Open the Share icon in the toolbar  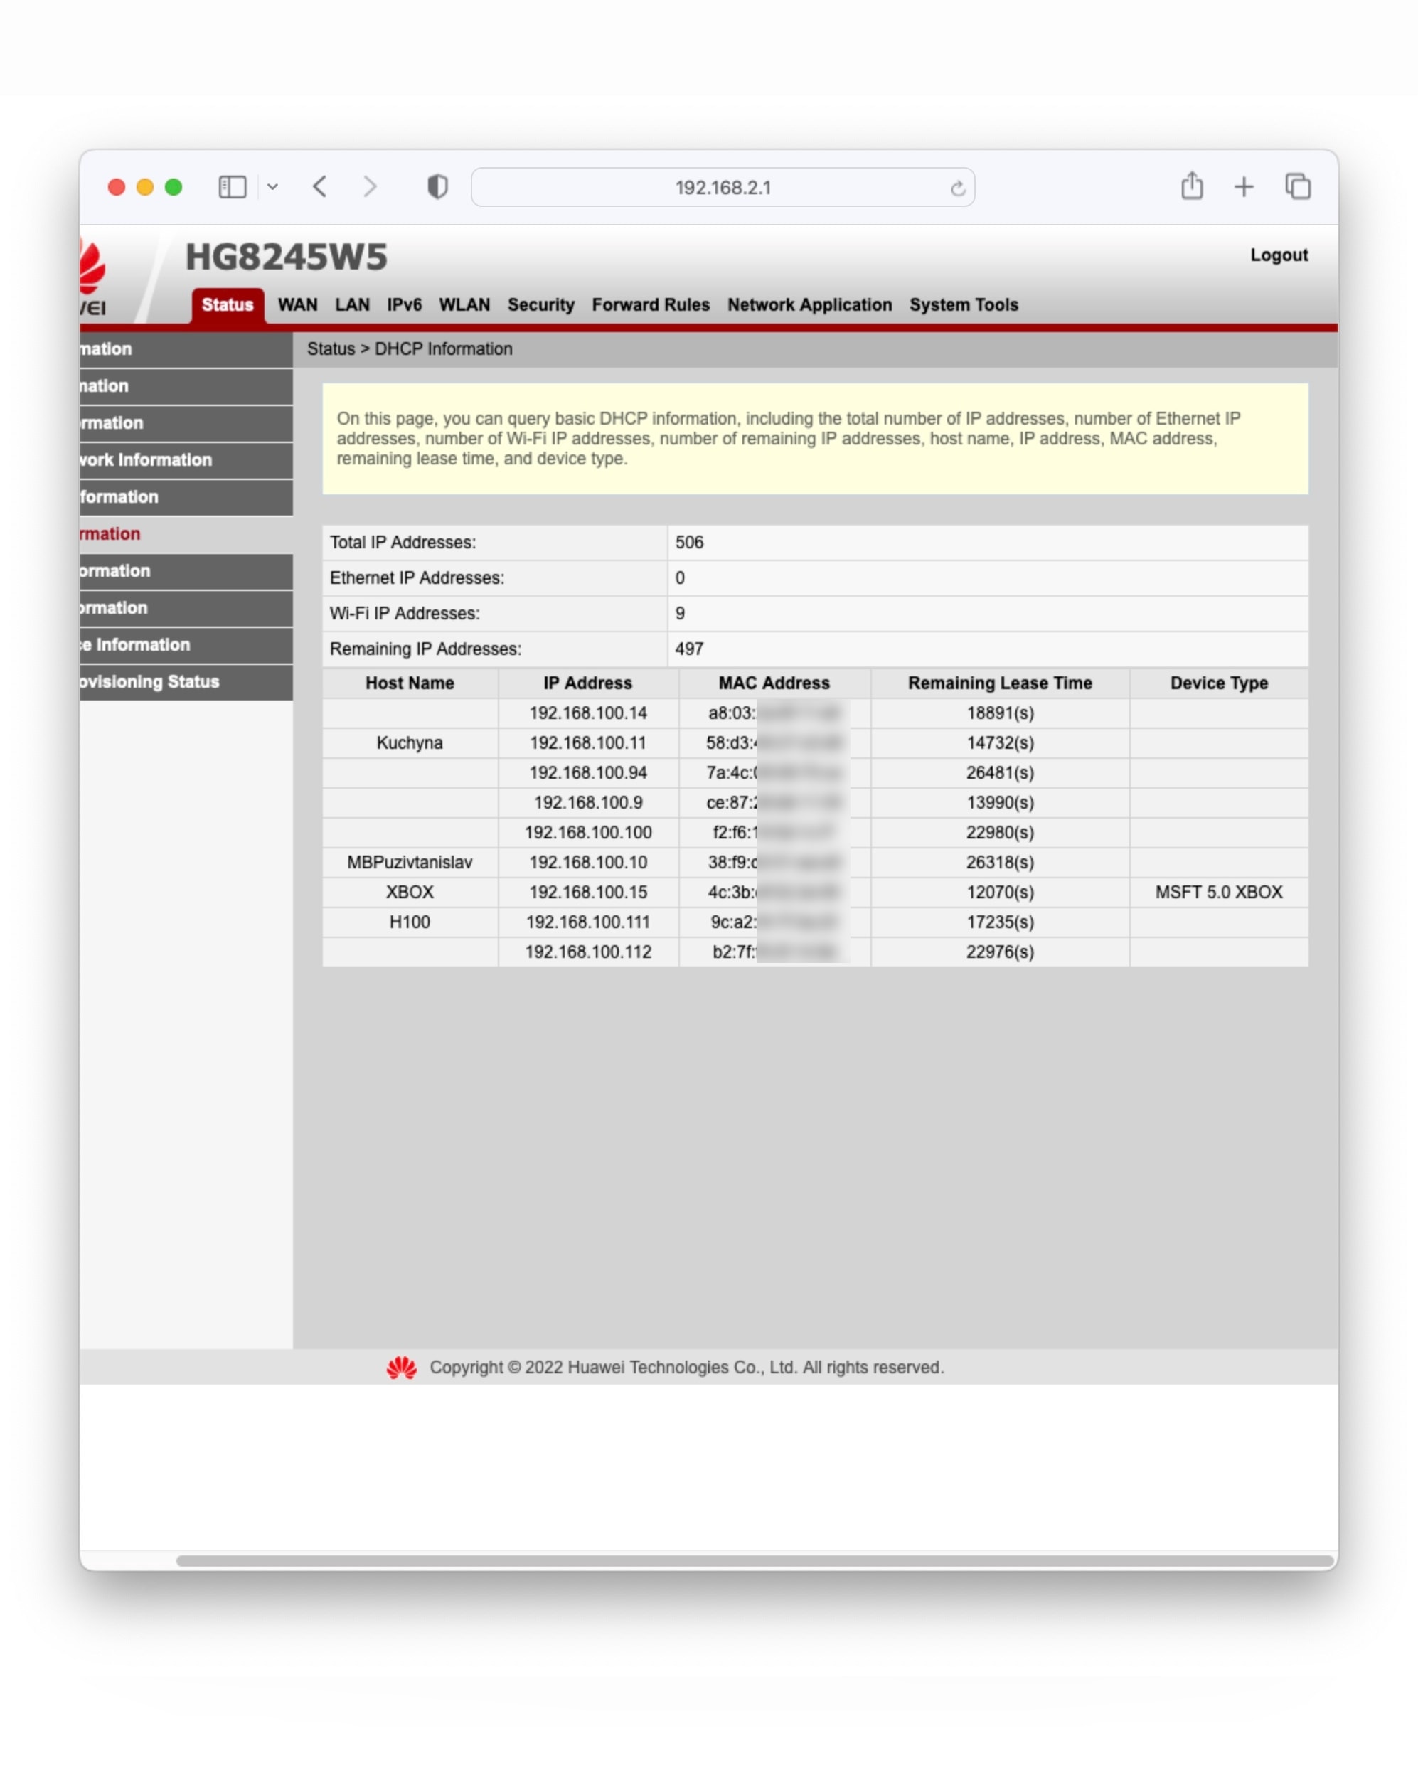coord(1192,186)
